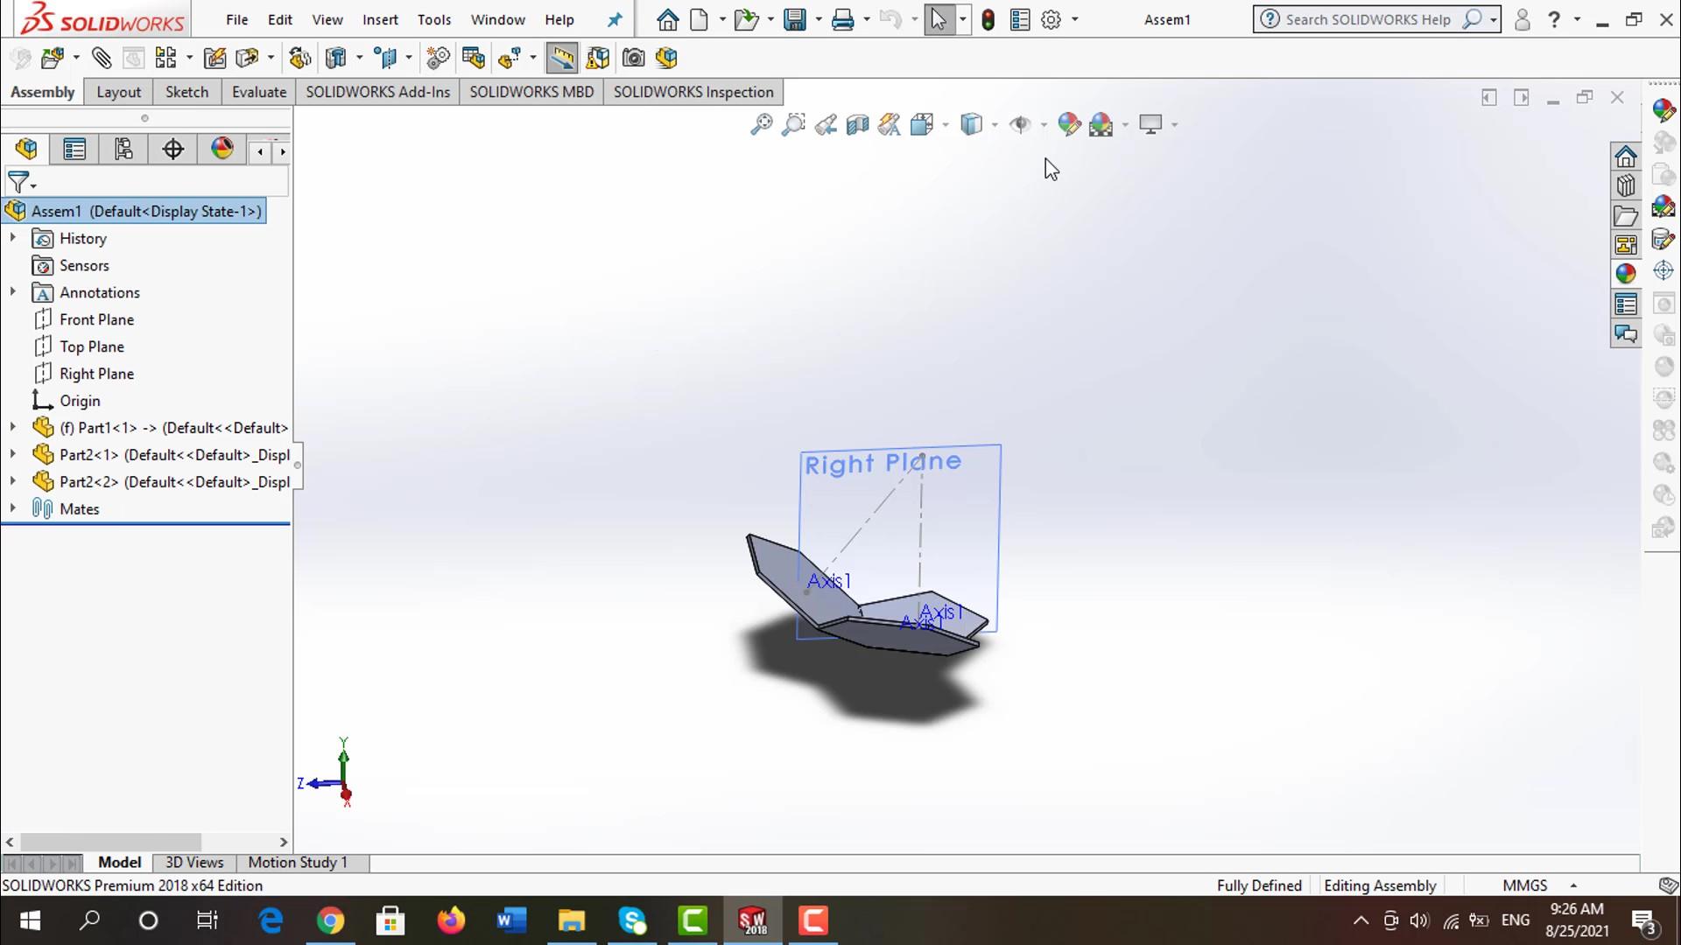Open the PropertyManager tab icon

point(74,150)
